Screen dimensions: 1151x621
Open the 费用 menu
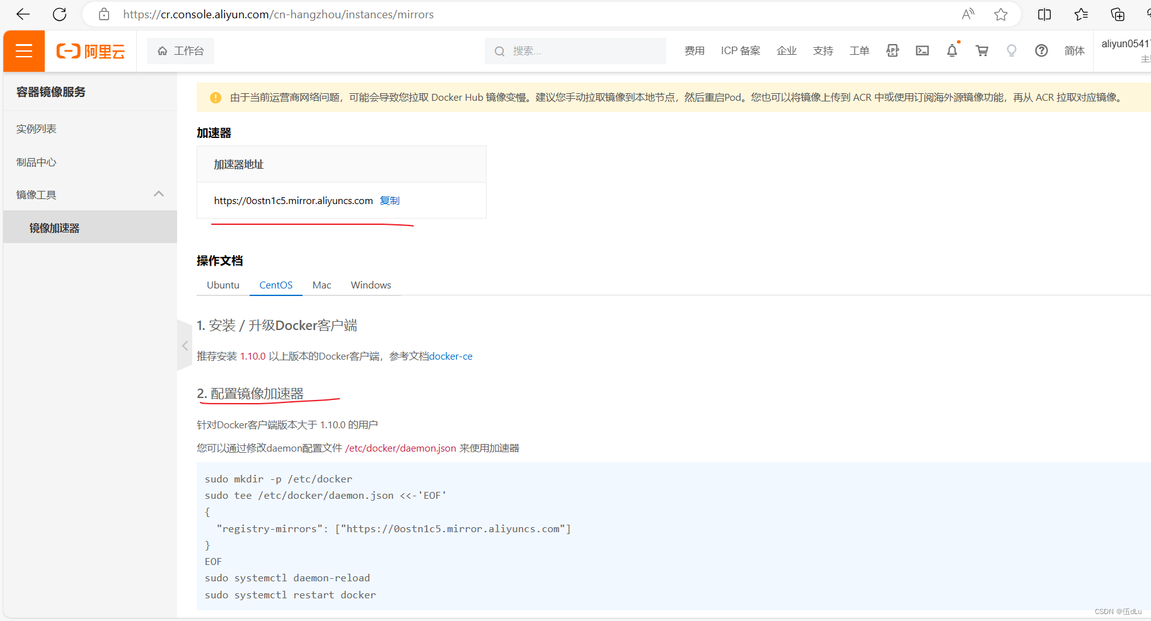point(695,51)
